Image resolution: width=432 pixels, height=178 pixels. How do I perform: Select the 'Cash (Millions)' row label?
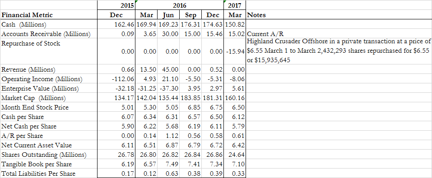pos(49,24)
